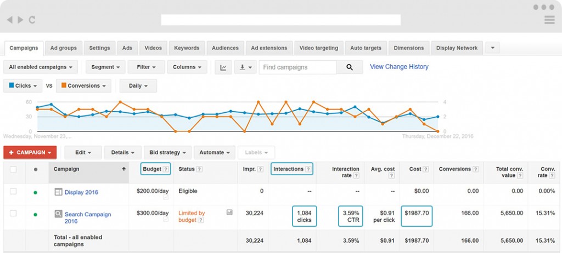Open the browser hamburger menu

pyautogui.click(x=549, y=20)
